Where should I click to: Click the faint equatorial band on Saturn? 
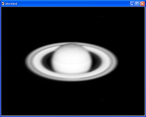[x=72, y=62]
